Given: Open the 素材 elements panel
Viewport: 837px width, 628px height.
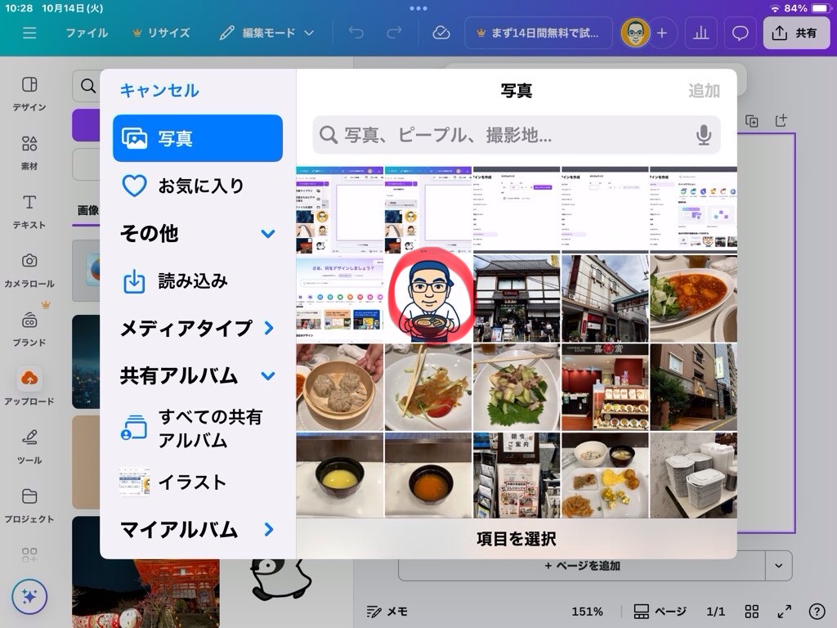Looking at the screenshot, I should point(29,152).
